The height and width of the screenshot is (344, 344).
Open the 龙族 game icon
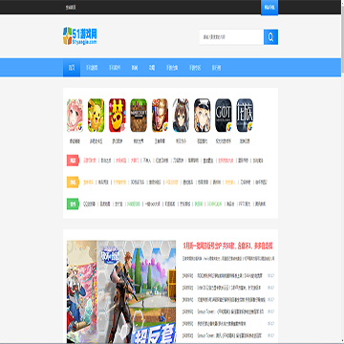tap(245, 116)
